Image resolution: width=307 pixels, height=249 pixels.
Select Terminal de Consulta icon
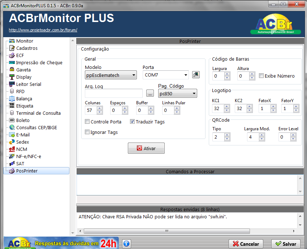(12, 113)
